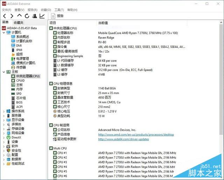Viewport: 224px width, 180px height.
Task: Open the 文件(F) menu
Action: pos(6,10)
